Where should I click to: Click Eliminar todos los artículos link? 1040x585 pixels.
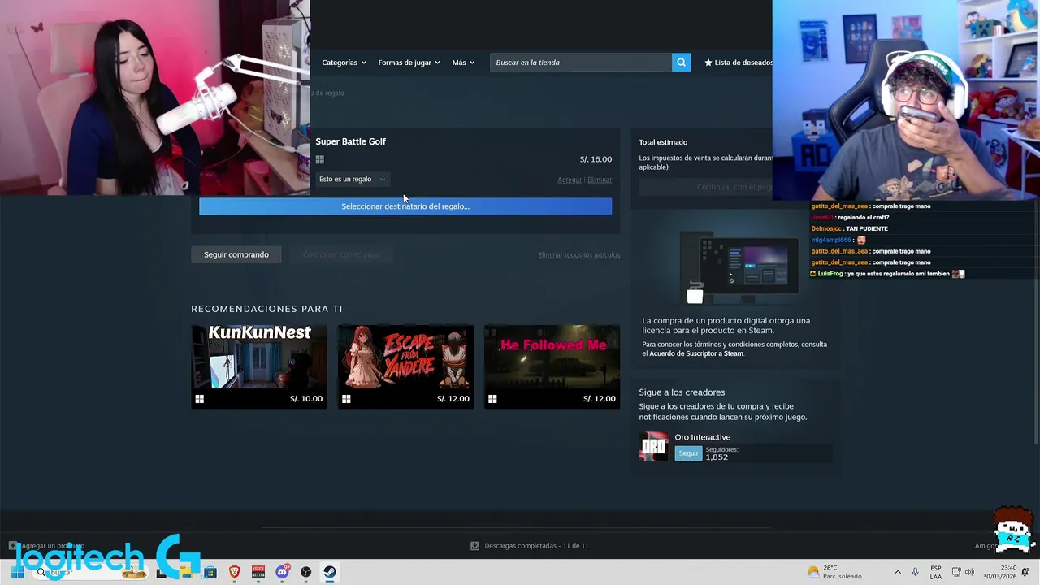pos(579,255)
